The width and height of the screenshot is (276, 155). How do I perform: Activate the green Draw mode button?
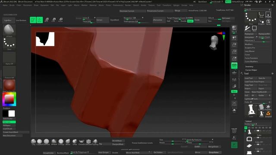pos(40,20)
